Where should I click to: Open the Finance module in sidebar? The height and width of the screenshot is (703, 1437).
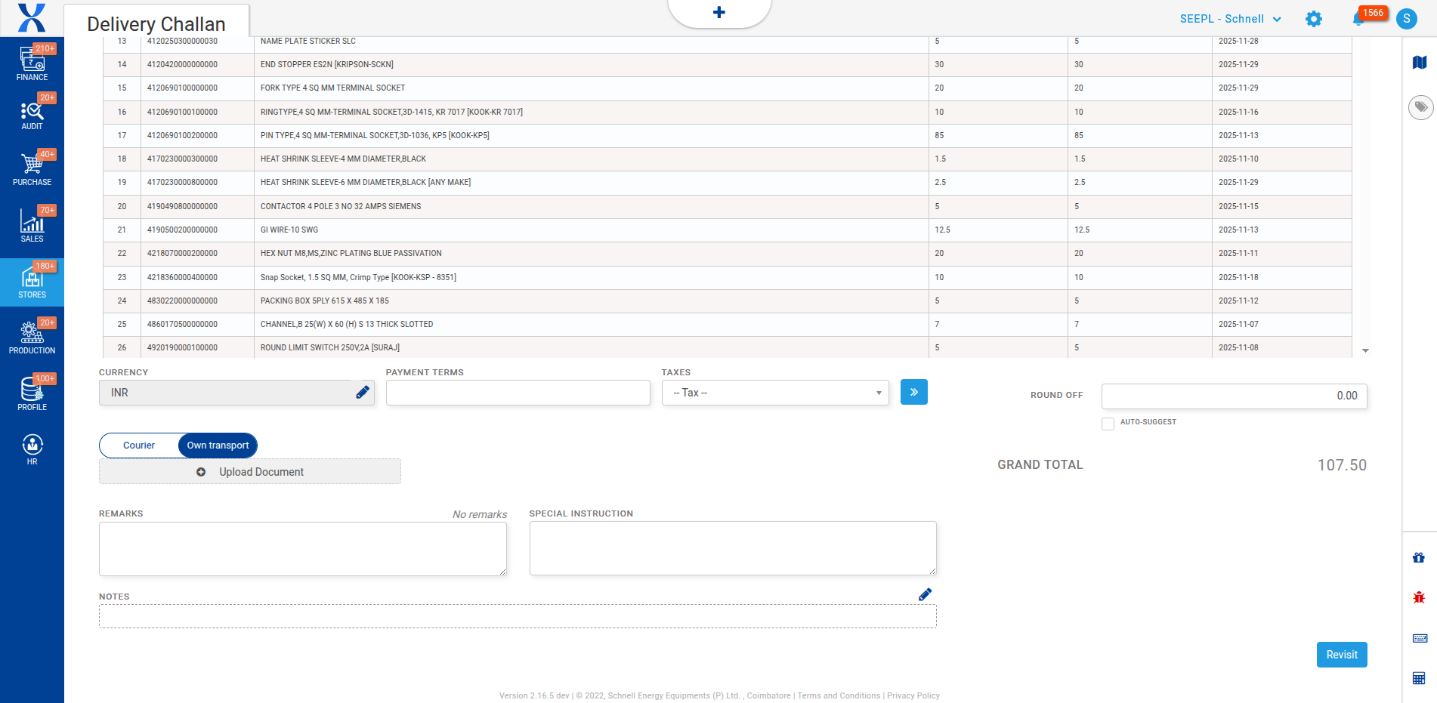click(x=32, y=63)
